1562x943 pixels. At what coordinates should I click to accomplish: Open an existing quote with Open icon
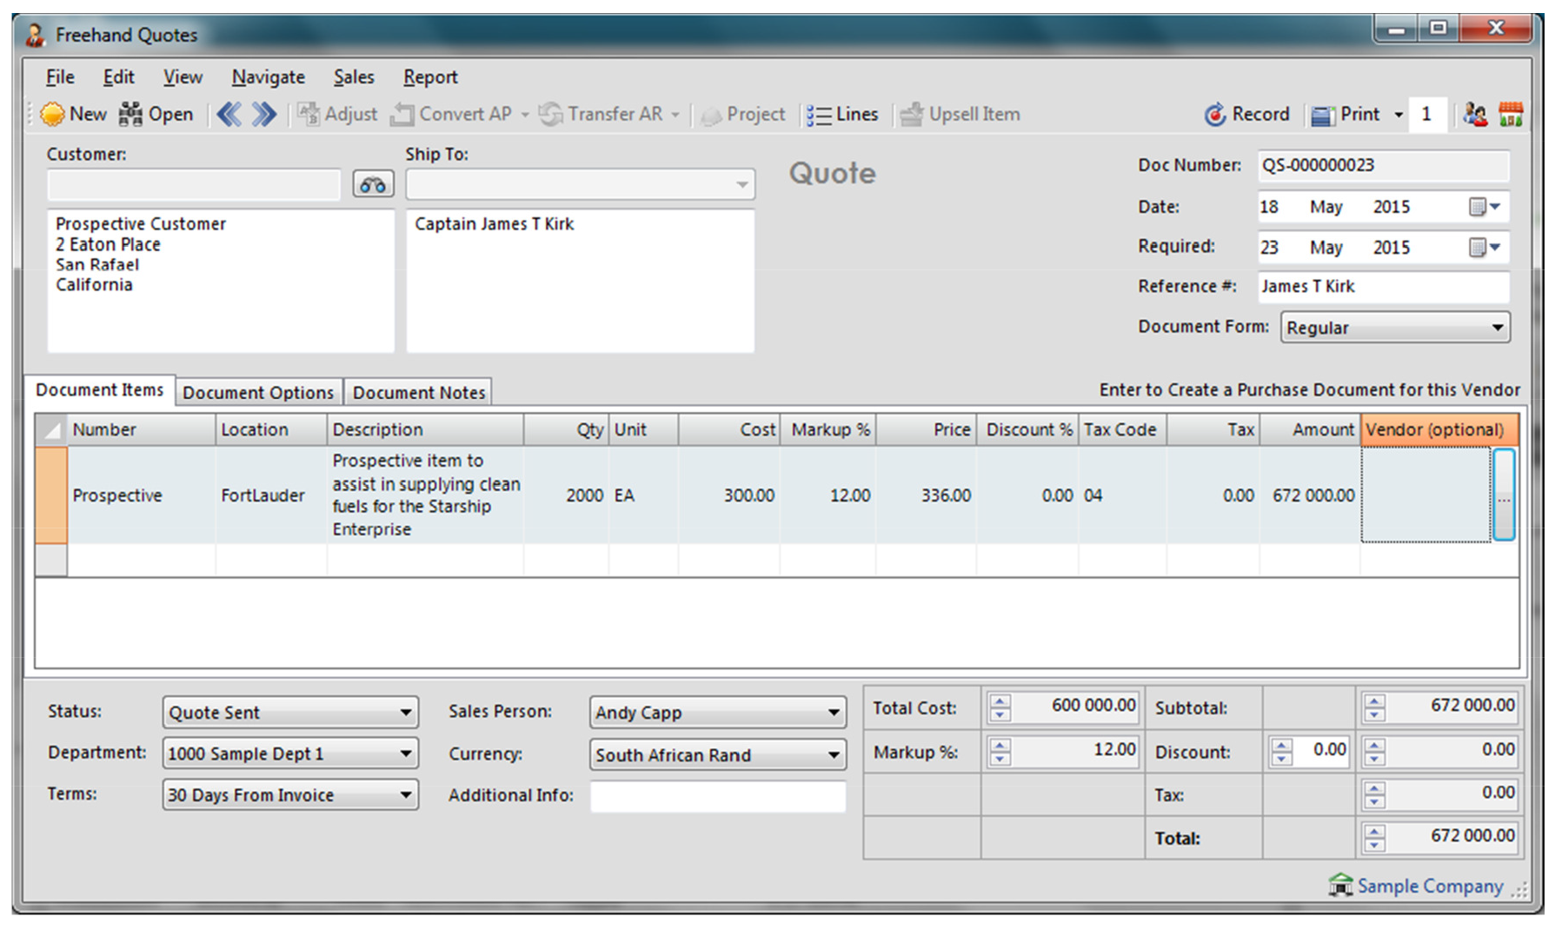coord(131,114)
